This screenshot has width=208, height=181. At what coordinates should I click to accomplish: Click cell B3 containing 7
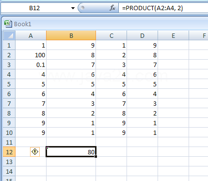pos(71,65)
